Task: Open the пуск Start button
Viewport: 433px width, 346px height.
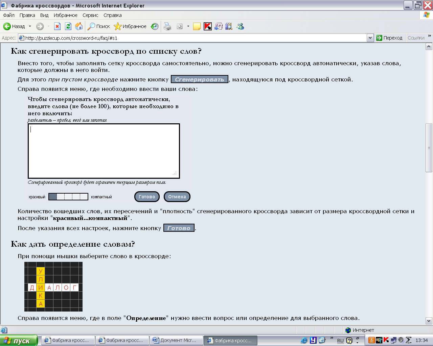Action: point(19,341)
